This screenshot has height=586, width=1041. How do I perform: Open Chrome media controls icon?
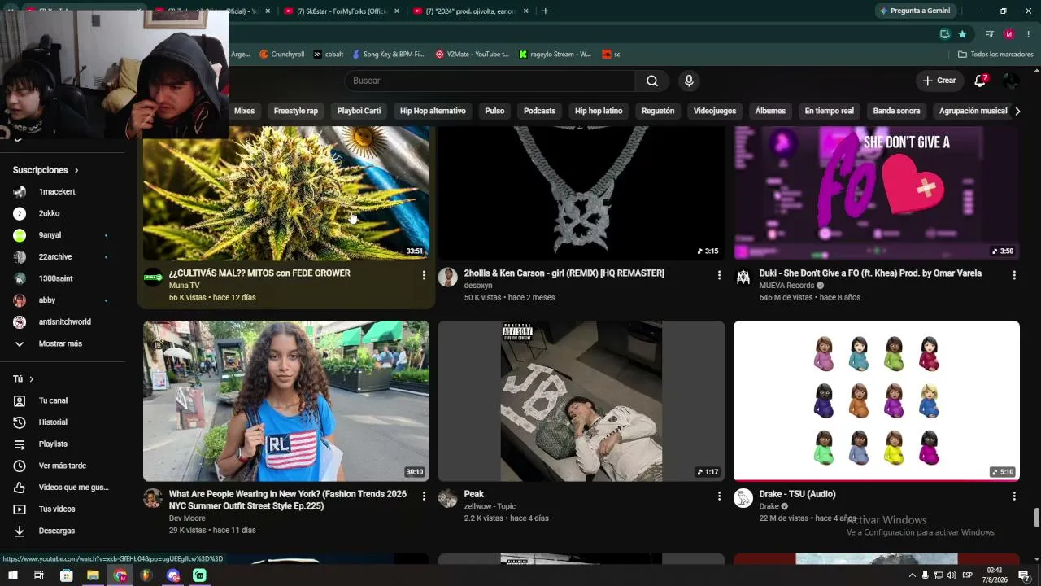pos(989,34)
